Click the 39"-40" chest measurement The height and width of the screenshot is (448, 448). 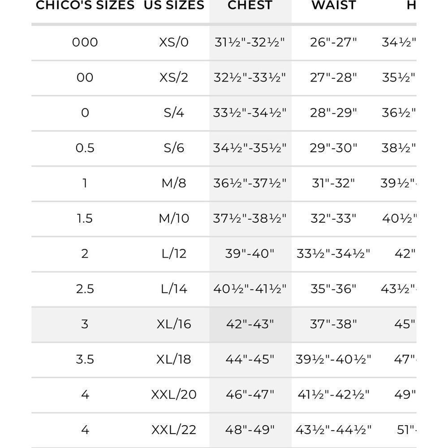pyautogui.click(x=250, y=254)
